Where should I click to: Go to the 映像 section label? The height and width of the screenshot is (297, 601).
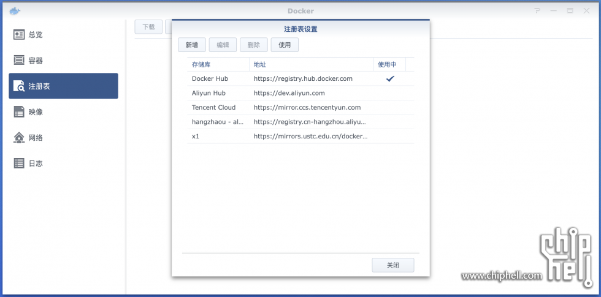pos(36,111)
